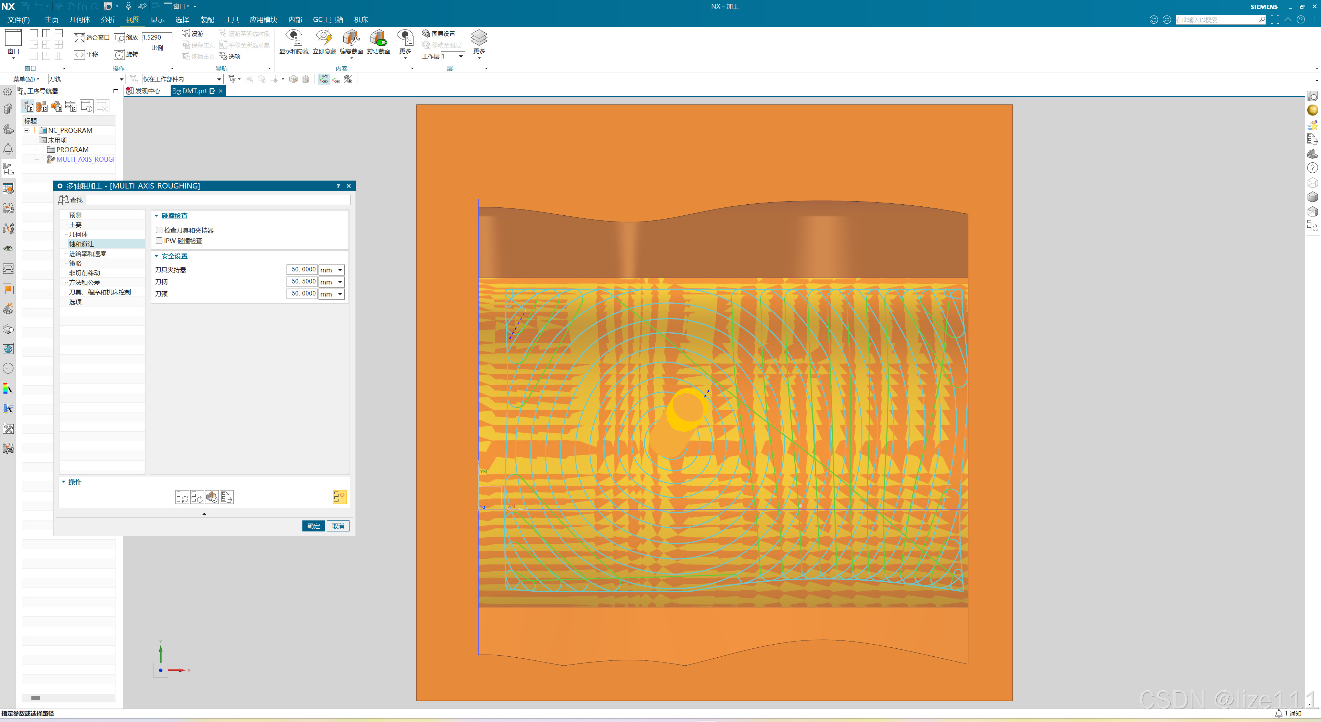This screenshot has height=722, width=1321.
Task: Click the Cancel button in dialog
Action: click(338, 526)
